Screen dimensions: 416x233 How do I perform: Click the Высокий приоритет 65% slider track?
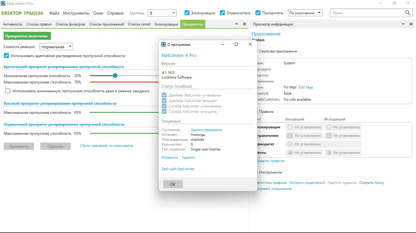coord(124,112)
